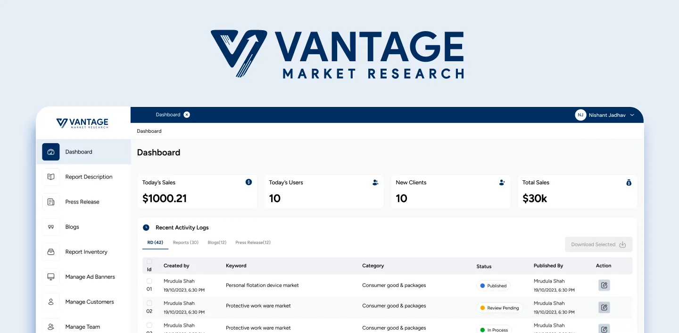The image size is (679, 333).
Task: Click the money bag icon on Total Sales
Action: [629, 182]
